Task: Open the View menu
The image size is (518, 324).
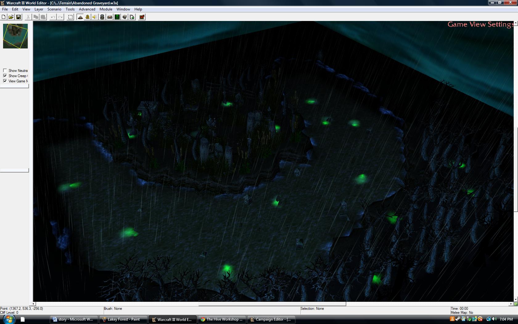Action: click(x=26, y=9)
